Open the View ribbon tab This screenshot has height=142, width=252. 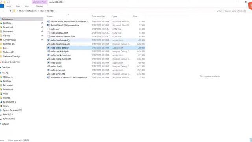[x=27, y=6]
